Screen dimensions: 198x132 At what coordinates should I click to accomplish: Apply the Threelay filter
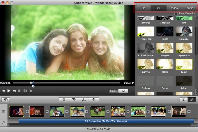[x=165, y=18]
